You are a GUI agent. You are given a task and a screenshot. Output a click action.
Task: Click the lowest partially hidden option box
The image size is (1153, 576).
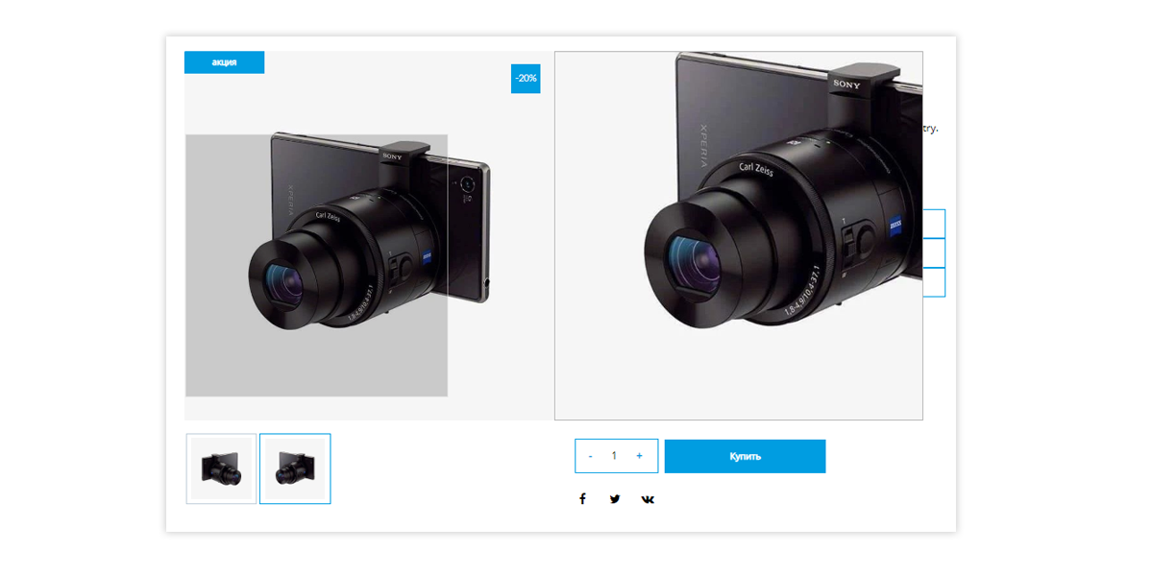click(x=934, y=282)
